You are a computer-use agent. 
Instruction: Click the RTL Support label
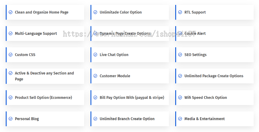[x=195, y=12]
